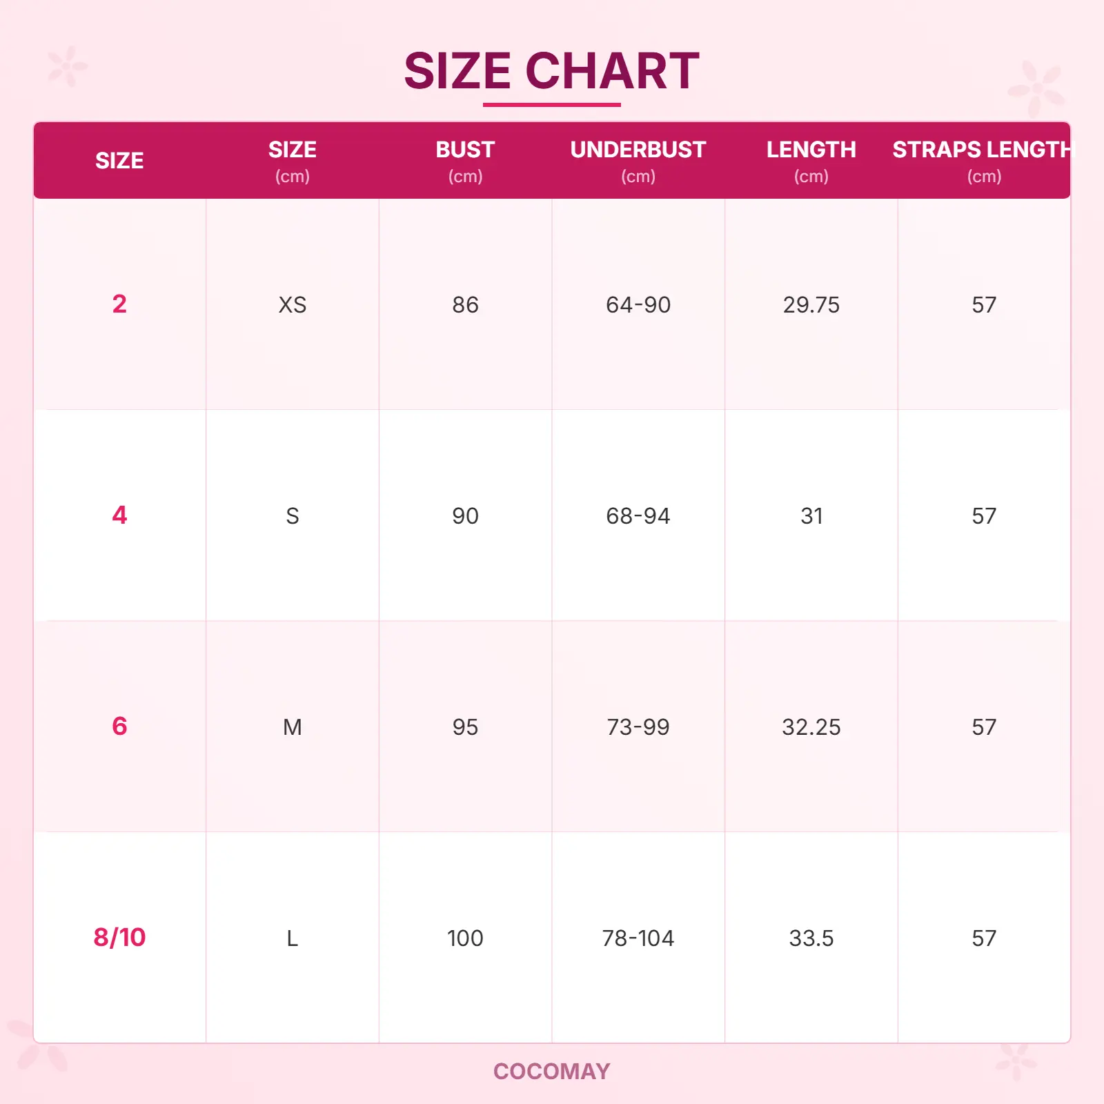Select the pink size 2 row label

pyautogui.click(x=119, y=304)
